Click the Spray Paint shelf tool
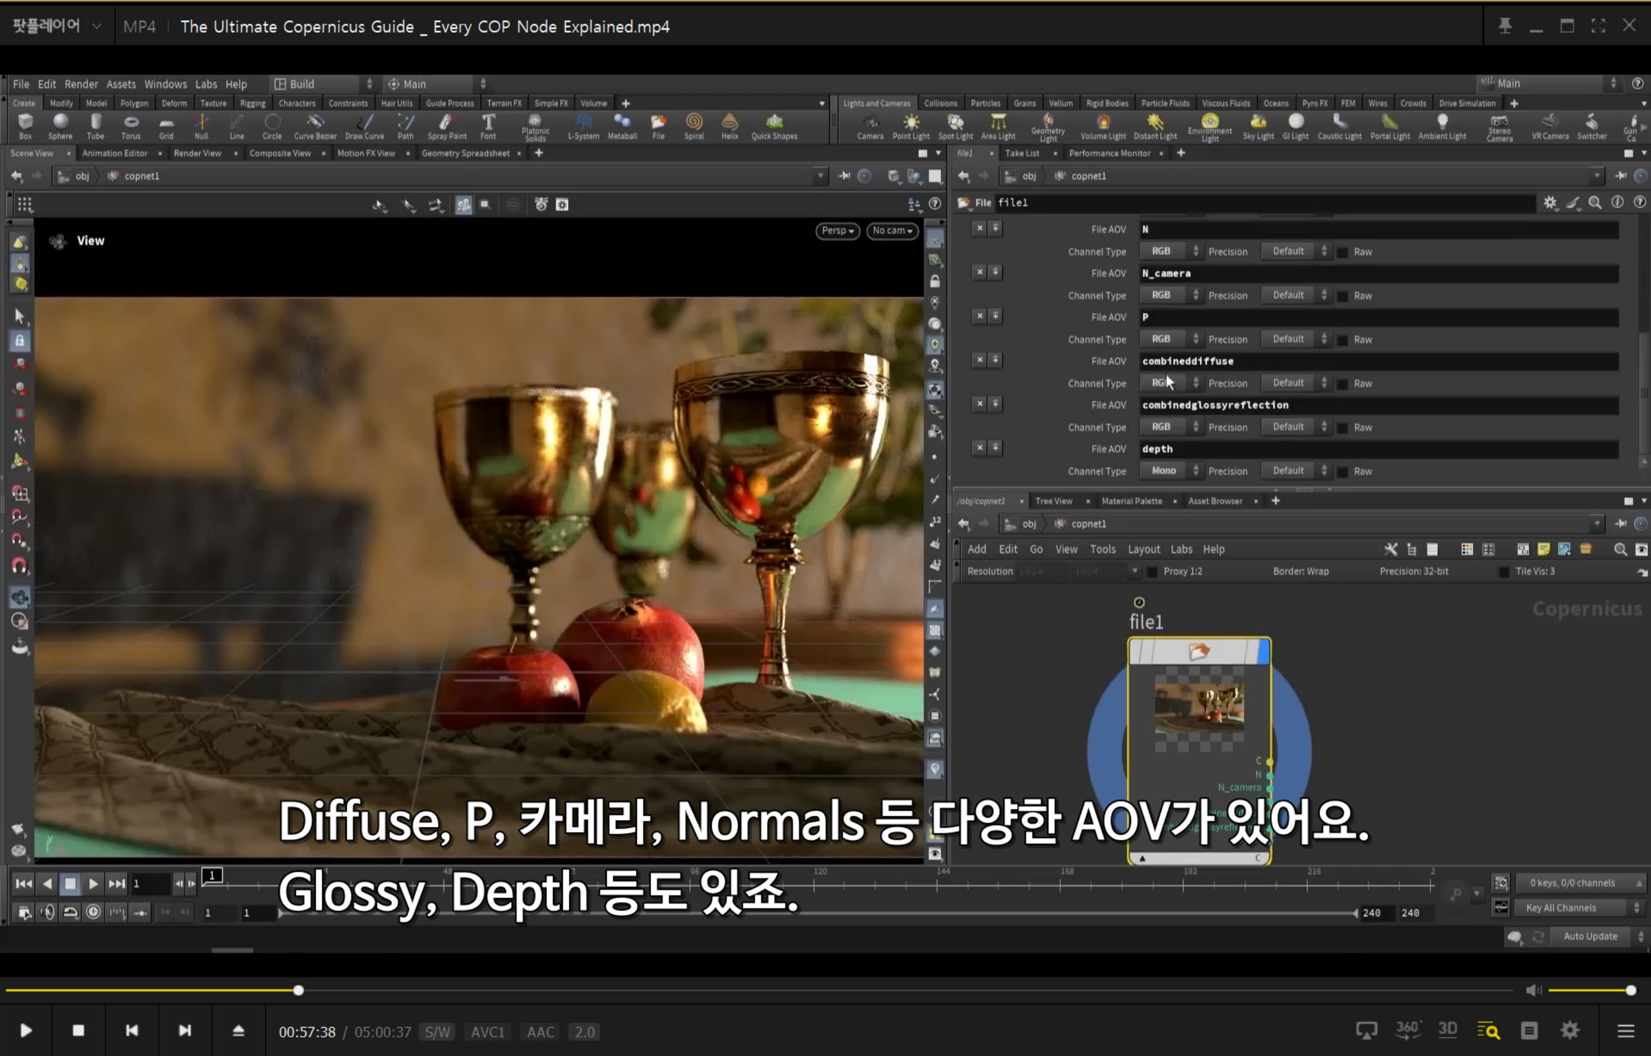 point(447,127)
